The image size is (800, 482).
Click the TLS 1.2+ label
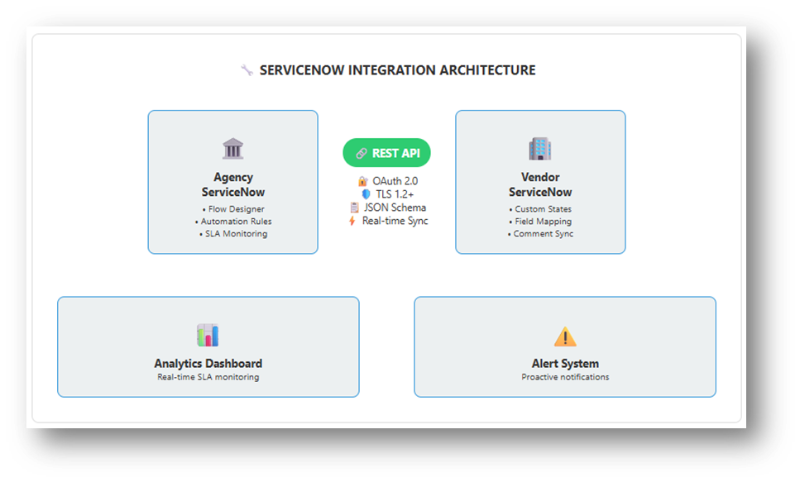395,194
